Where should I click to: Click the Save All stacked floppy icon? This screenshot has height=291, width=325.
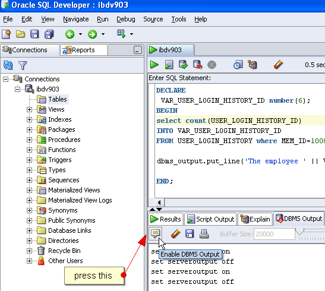pos(49,34)
